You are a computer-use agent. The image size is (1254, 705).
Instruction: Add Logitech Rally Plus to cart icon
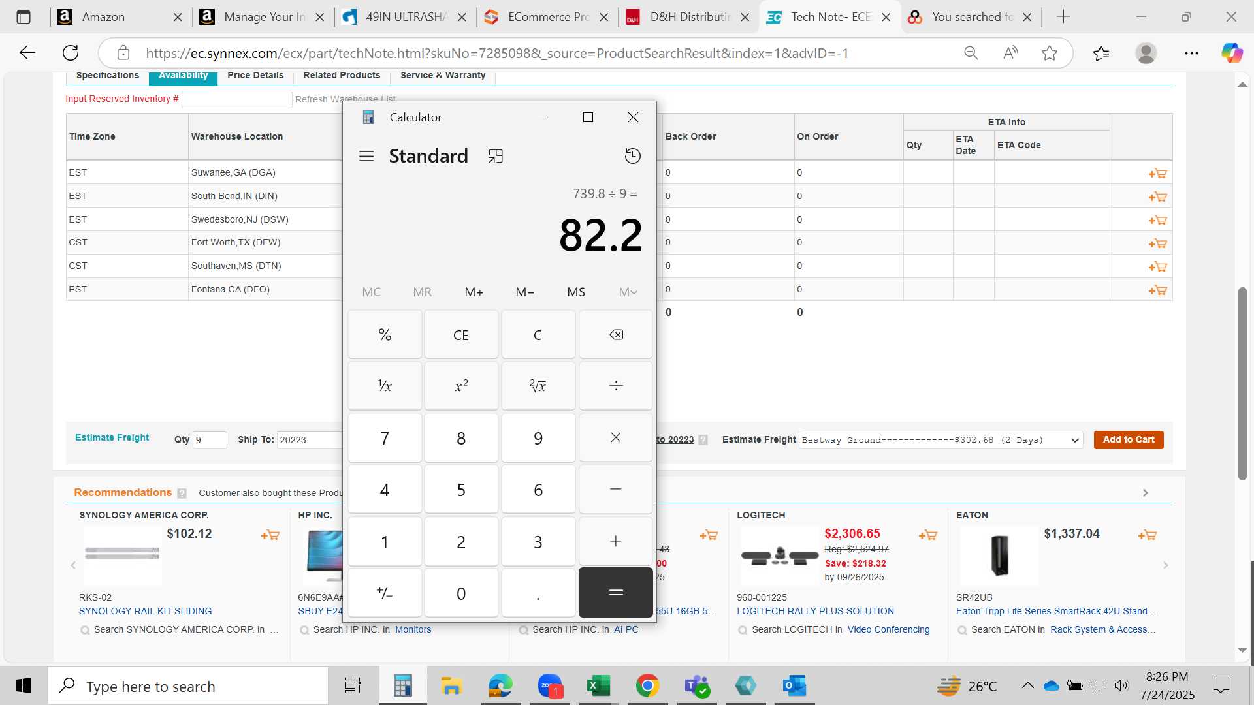click(x=927, y=535)
